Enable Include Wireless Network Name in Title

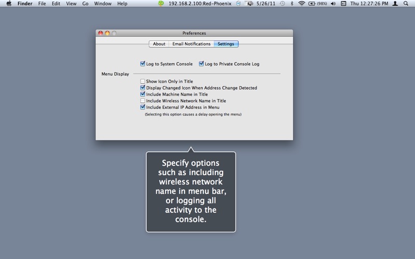pos(143,100)
